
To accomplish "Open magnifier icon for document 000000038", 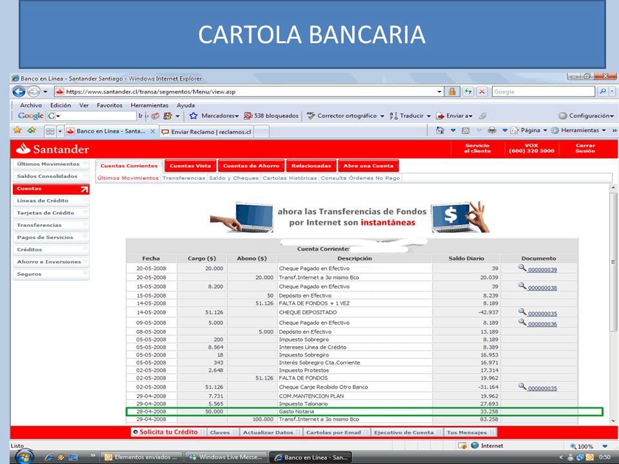I will [x=522, y=286].
